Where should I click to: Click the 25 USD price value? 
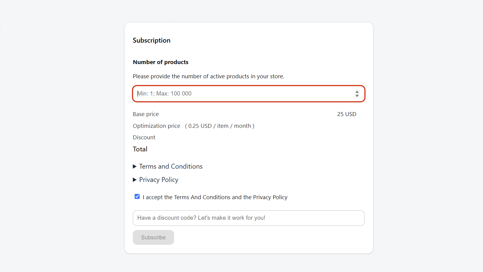point(347,114)
